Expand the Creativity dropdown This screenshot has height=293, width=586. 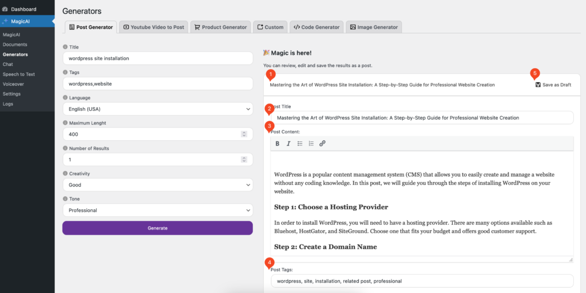(x=157, y=185)
